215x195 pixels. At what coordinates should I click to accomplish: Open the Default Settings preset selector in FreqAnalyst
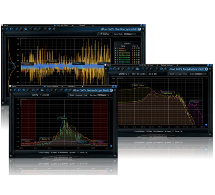point(167,65)
